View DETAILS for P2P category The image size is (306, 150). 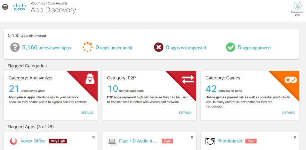[185, 113]
